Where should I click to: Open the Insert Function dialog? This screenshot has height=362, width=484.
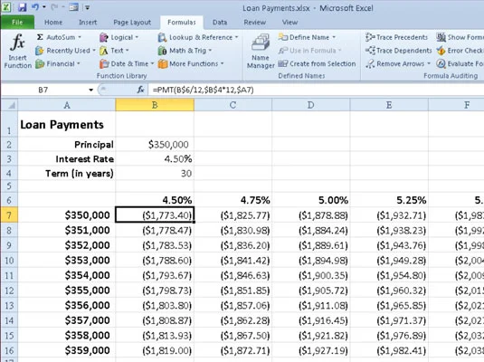coord(17,51)
